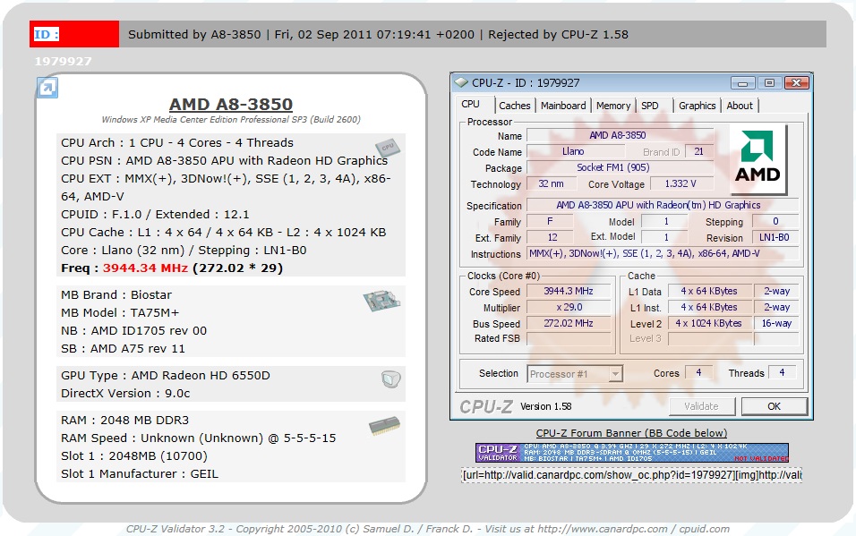This screenshot has width=856, height=536.
Task: Open the Caches tab
Action: tap(514, 106)
